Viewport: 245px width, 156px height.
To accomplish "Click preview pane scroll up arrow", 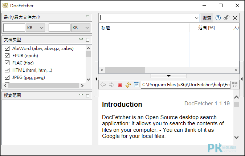I will (236, 97).
